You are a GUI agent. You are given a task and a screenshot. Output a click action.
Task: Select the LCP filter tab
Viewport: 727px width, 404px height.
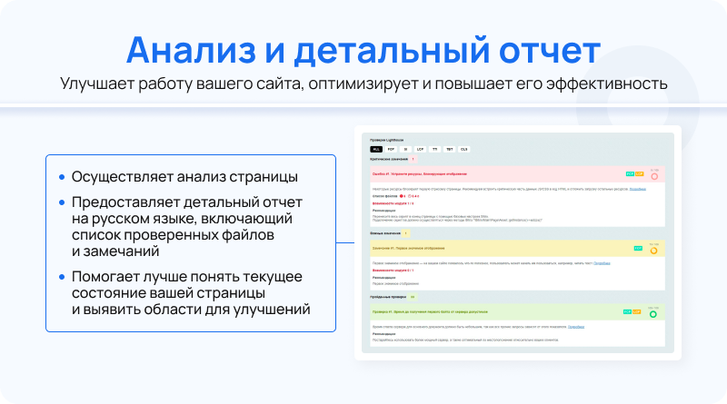[x=420, y=149]
